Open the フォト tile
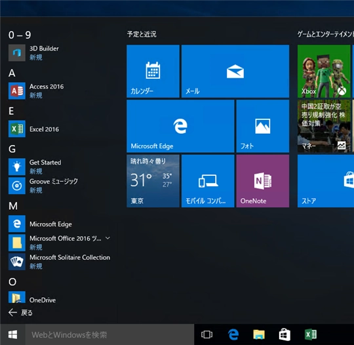The height and width of the screenshot is (345, 354). coord(263,126)
